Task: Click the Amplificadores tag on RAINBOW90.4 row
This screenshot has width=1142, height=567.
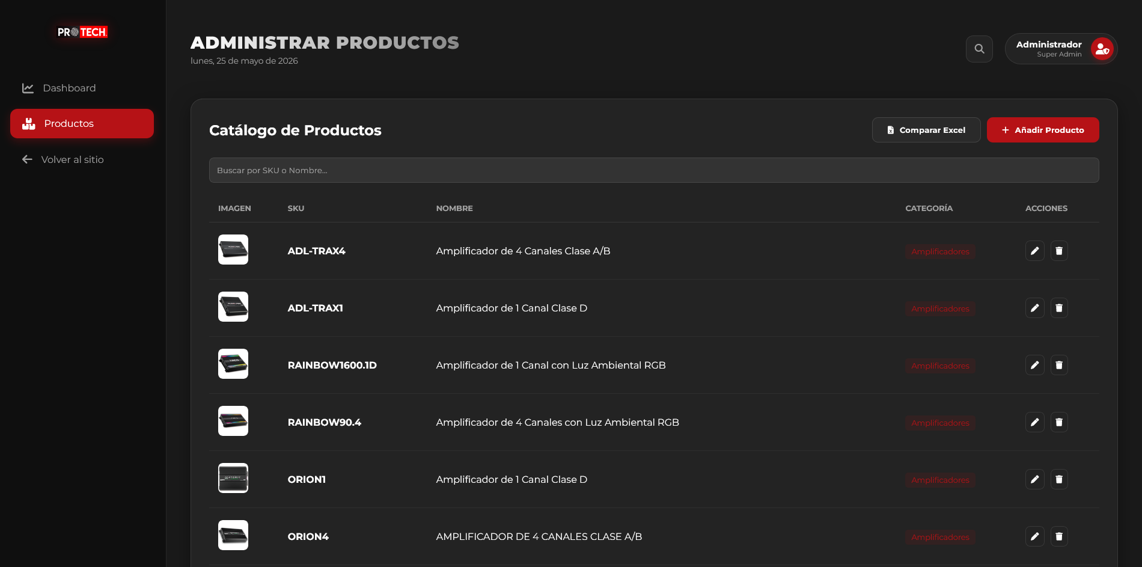Action: point(940,423)
